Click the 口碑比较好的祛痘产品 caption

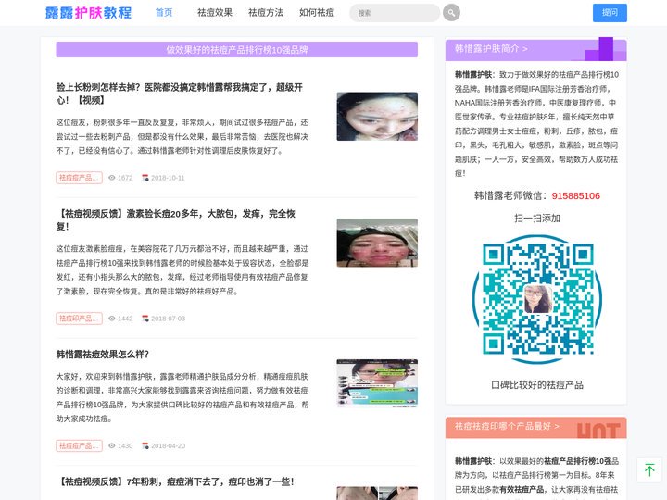click(536, 385)
